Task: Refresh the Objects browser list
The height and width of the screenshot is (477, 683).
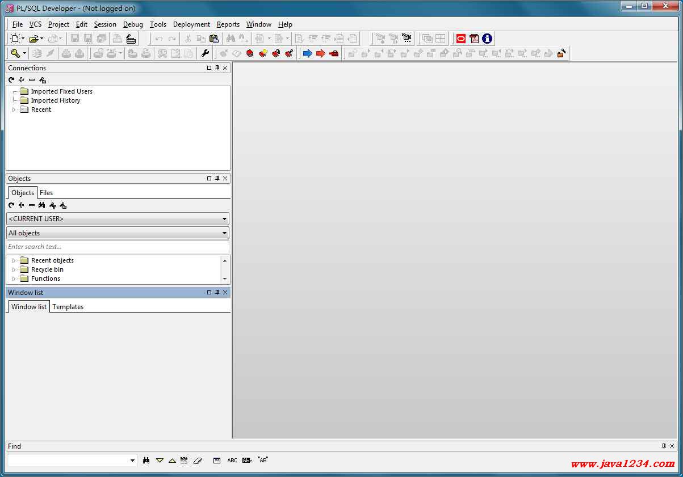Action: pos(11,205)
